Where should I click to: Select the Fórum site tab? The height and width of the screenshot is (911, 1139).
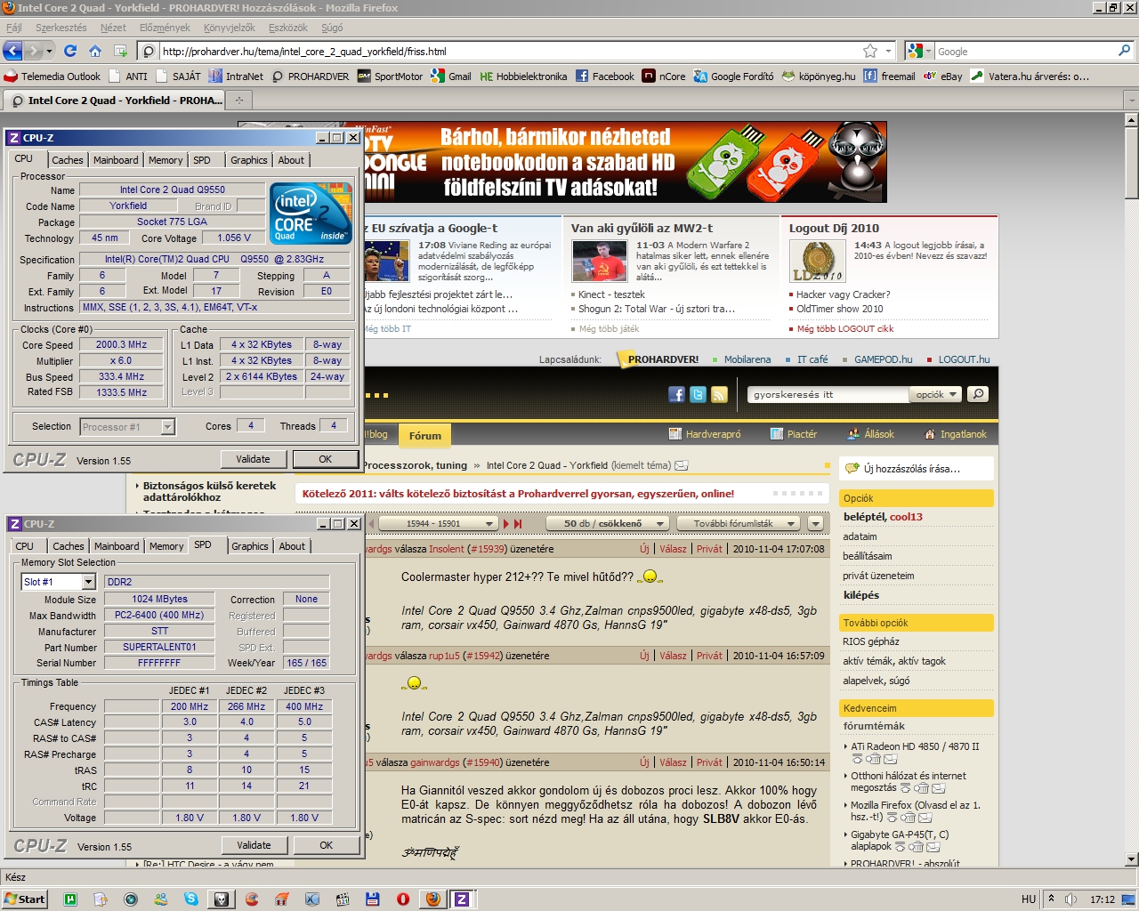click(425, 435)
